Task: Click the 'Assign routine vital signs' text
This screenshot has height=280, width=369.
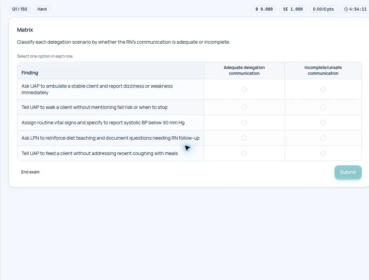Action: 103,123
